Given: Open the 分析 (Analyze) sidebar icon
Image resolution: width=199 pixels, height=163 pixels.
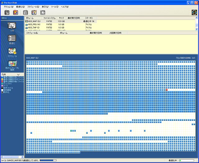Looking at the screenshot, I should click(12, 26).
